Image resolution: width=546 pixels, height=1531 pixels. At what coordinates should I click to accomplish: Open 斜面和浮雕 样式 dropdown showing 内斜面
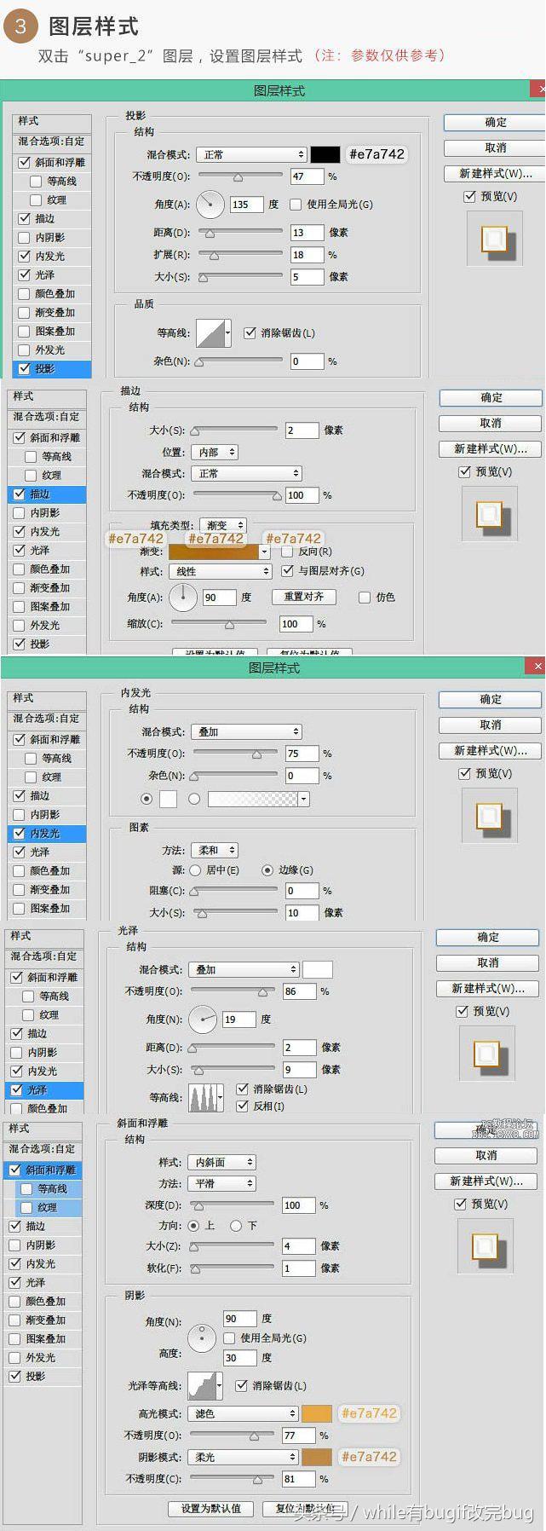click(x=221, y=1162)
